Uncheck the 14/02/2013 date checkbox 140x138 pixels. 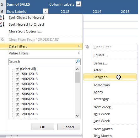[x=17, y=79]
